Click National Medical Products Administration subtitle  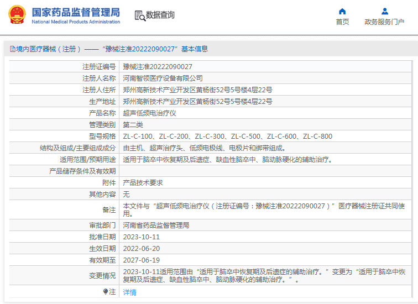(x=76, y=22)
